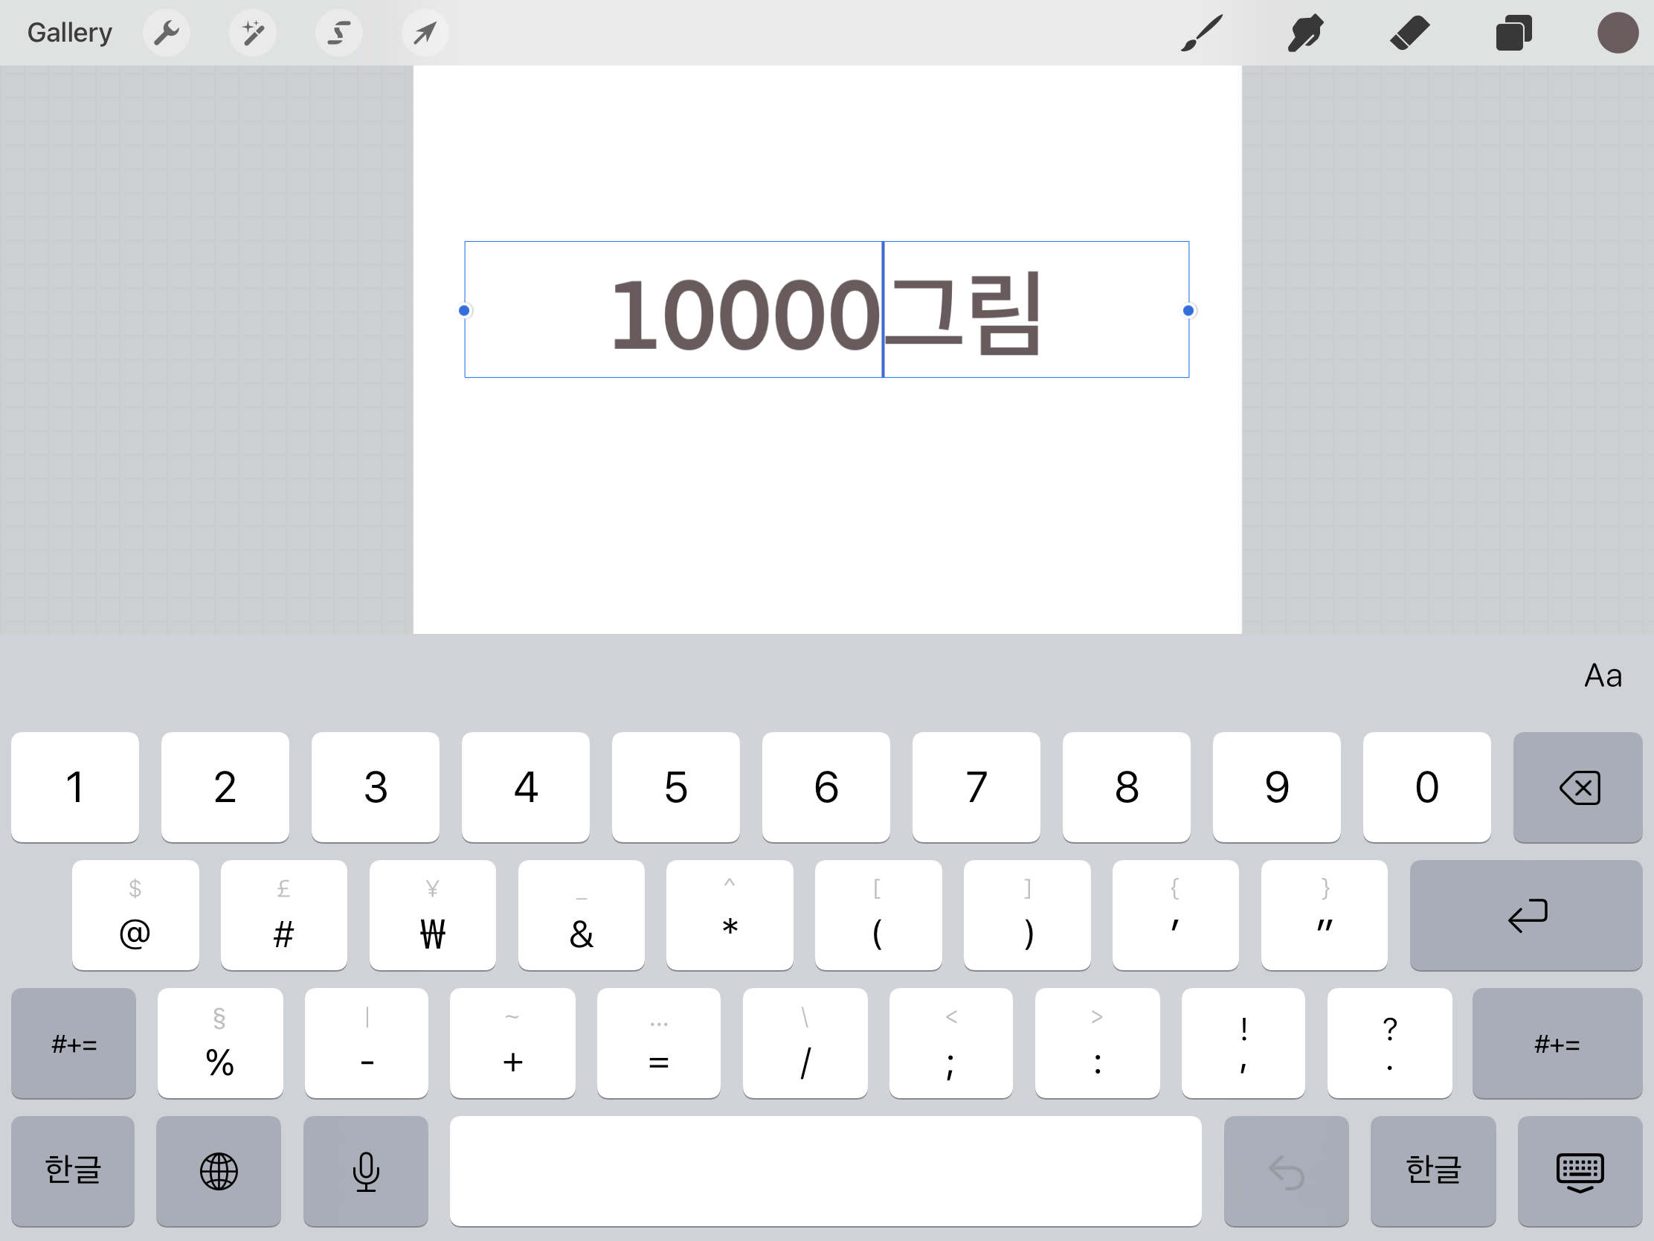Image resolution: width=1654 pixels, height=1241 pixels.
Task: Tap the ) close parenthesis key
Action: click(1027, 915)
